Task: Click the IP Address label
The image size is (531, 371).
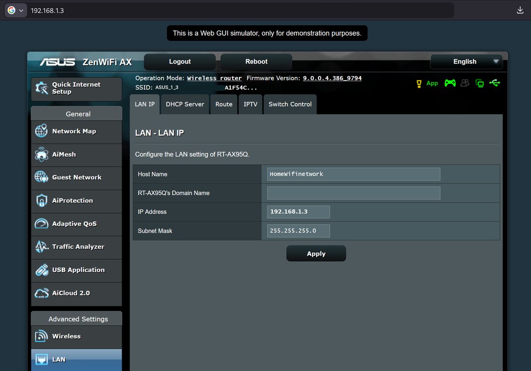Action: 152,212
